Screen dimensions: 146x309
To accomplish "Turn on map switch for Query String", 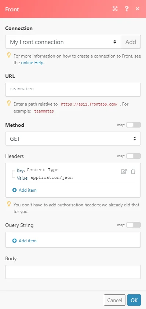I will 134,225.
